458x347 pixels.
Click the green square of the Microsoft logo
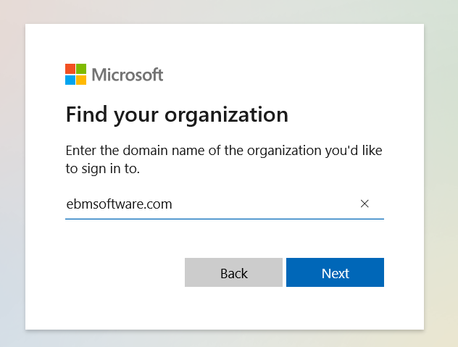click(81, 69)
